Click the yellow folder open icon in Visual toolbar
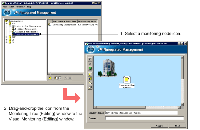The width and height of the screenshot is (200, 130). (x=90, y=74)
